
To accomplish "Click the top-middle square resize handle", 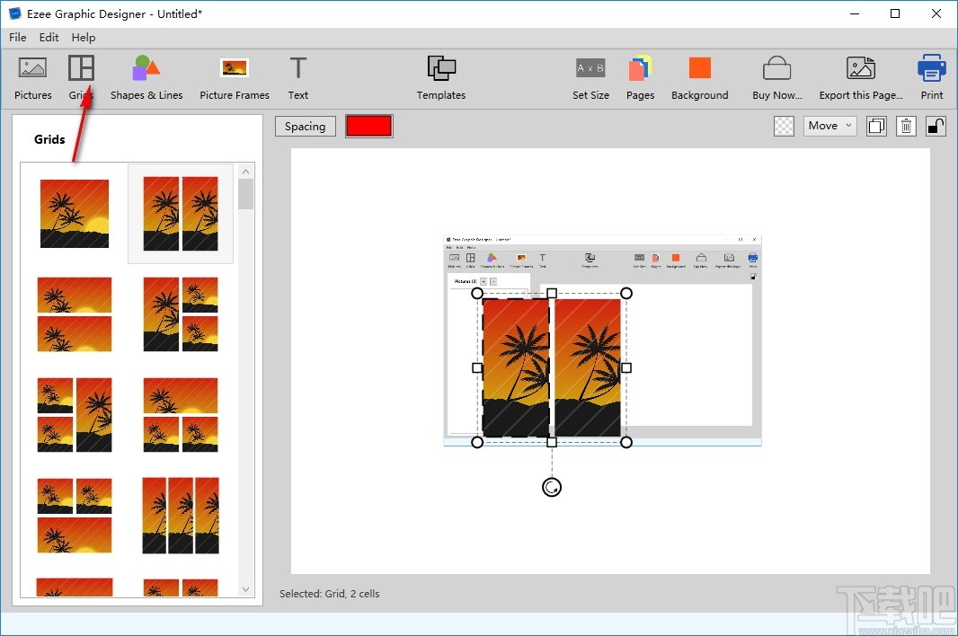I will click(552, 293).
